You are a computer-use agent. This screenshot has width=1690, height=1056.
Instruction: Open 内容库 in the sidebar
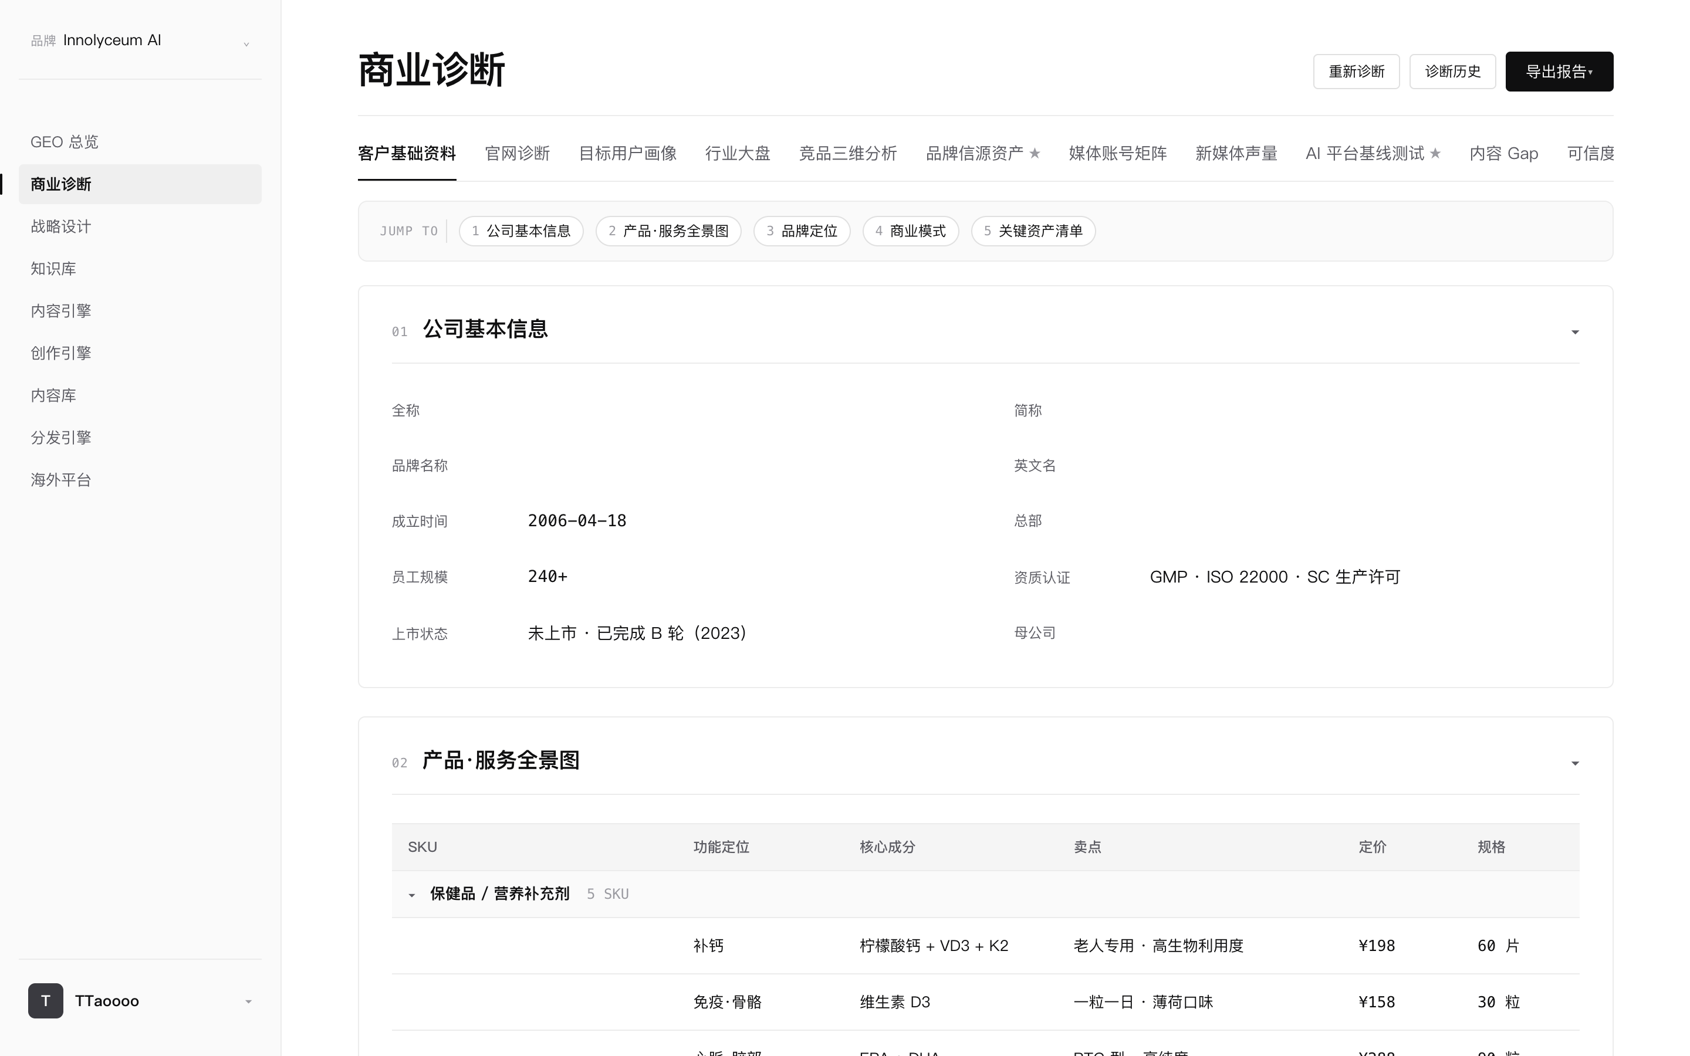[140, 395]
